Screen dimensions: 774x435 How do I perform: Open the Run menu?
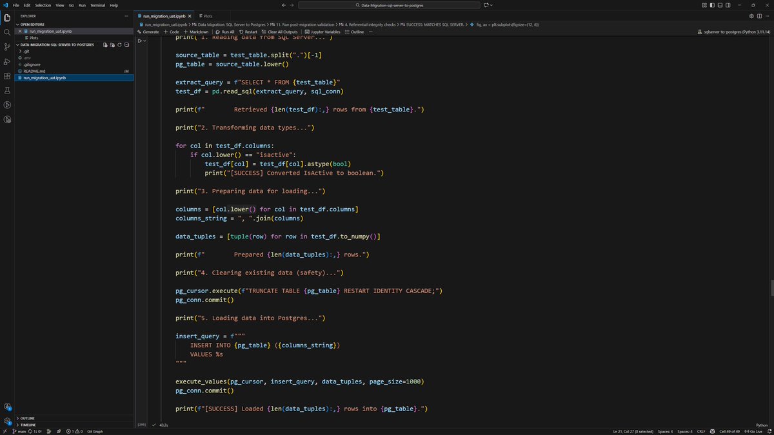tap(82, 5)
